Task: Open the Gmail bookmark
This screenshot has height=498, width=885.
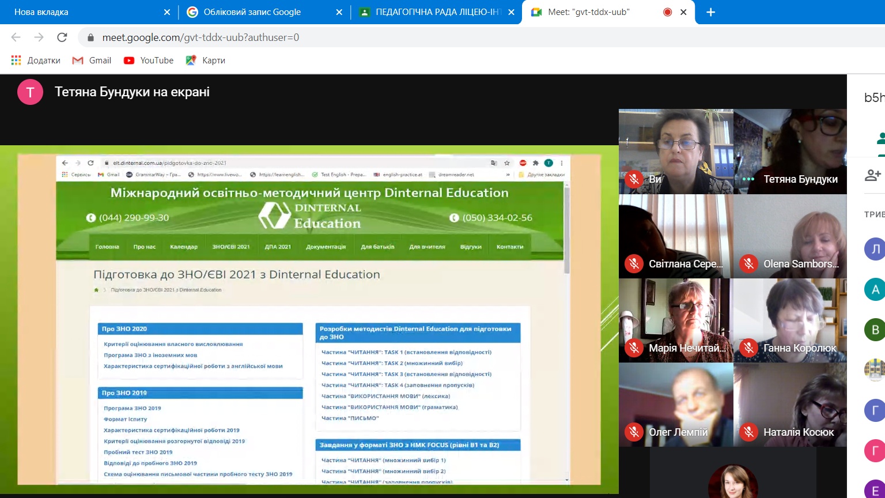Action: point(92,61)
